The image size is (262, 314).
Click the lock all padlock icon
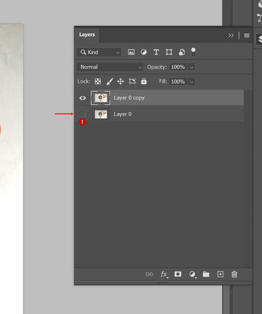[144, 82]
